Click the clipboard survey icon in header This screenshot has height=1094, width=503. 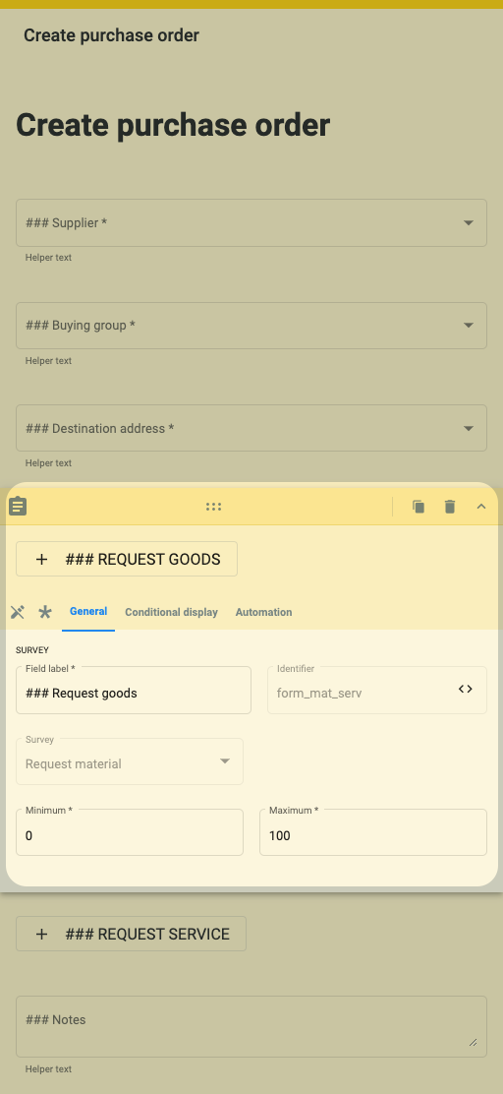pyautogui.click(x=18, y=507)
